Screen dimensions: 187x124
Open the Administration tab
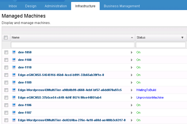click(x=56, y=6)
